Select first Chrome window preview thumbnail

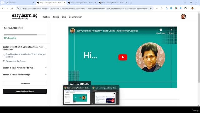[x=77, y=97]
